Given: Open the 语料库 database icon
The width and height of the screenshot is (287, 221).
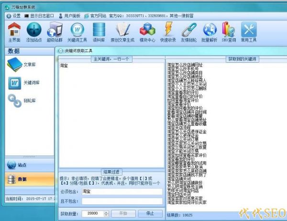Looking at the screenshot, I should coord(99,32).
